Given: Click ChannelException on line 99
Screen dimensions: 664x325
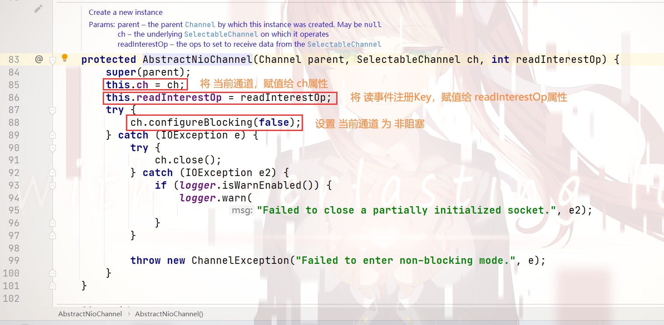Looking at the screenshot, I should [x=240, y=261].
